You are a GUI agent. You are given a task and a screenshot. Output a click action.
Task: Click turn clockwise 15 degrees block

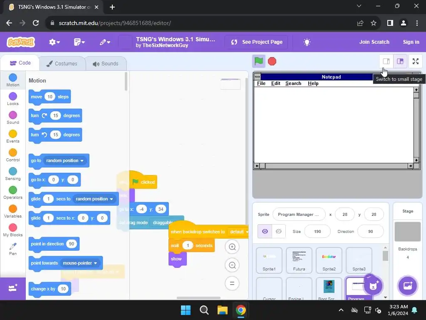[x=55, y=116]
